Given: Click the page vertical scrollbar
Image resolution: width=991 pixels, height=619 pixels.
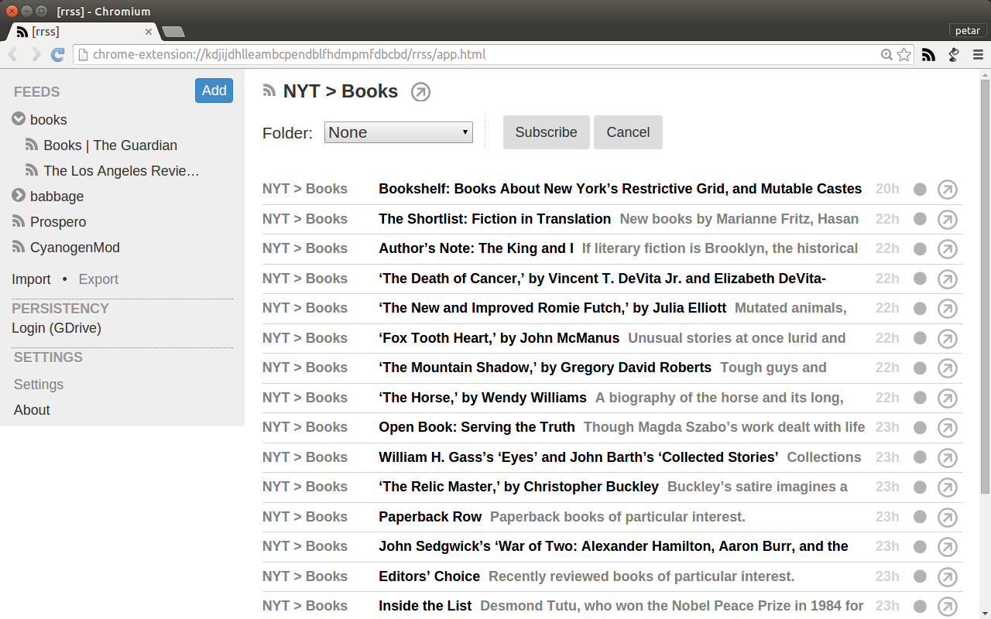Looking at the screenshot, I should tap(985, 286).
